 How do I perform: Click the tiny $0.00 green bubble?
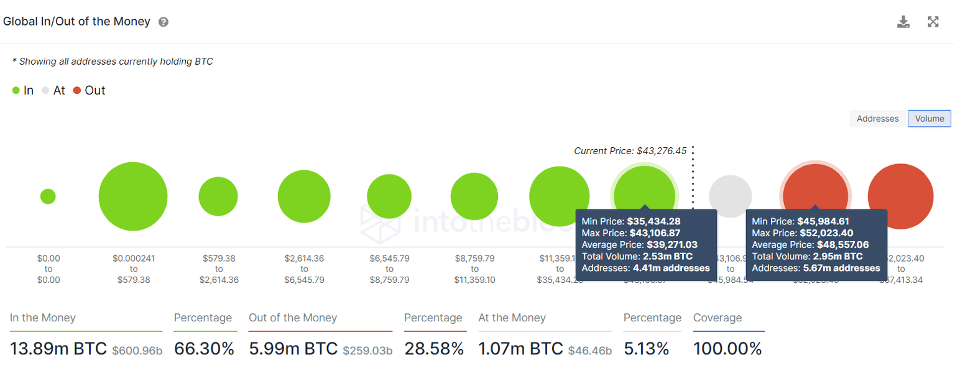tap(48, 196)
